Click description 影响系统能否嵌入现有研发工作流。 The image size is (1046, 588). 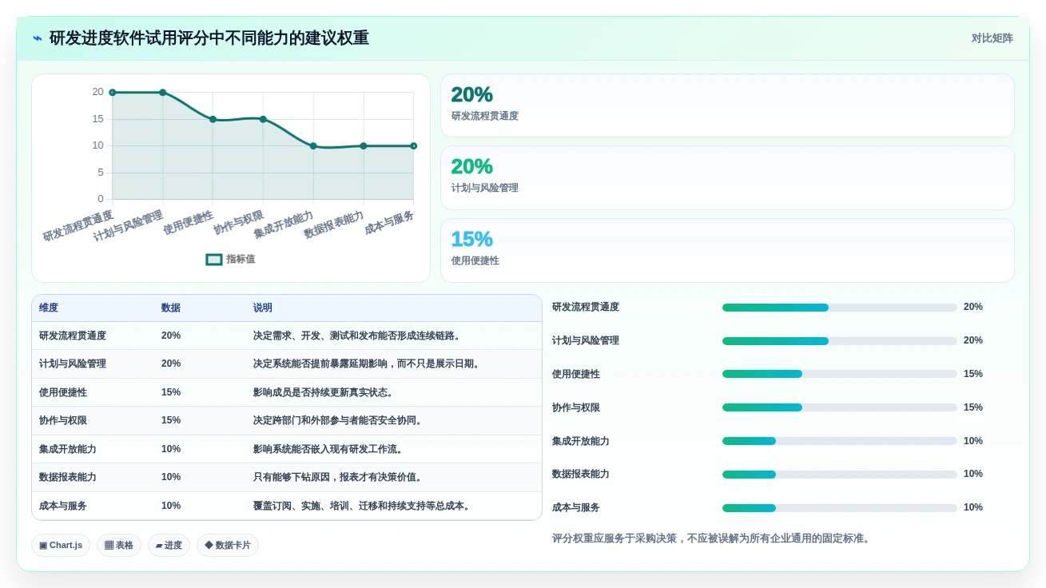tap(330, 449)
